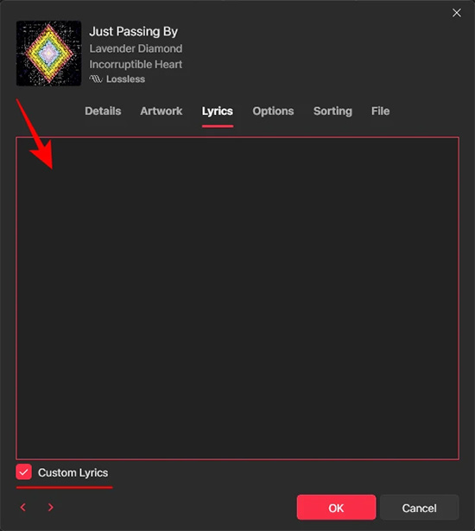Click the song title Just Passing By
This screenshot has height=531, width=475.
coord(134,32)
